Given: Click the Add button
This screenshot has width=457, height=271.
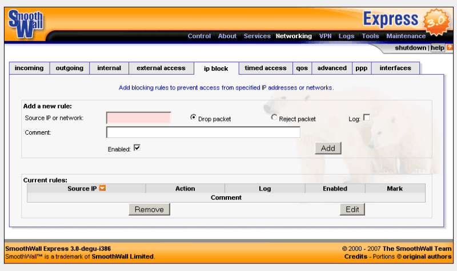Looking at the screenshot, I should point(328,148).
